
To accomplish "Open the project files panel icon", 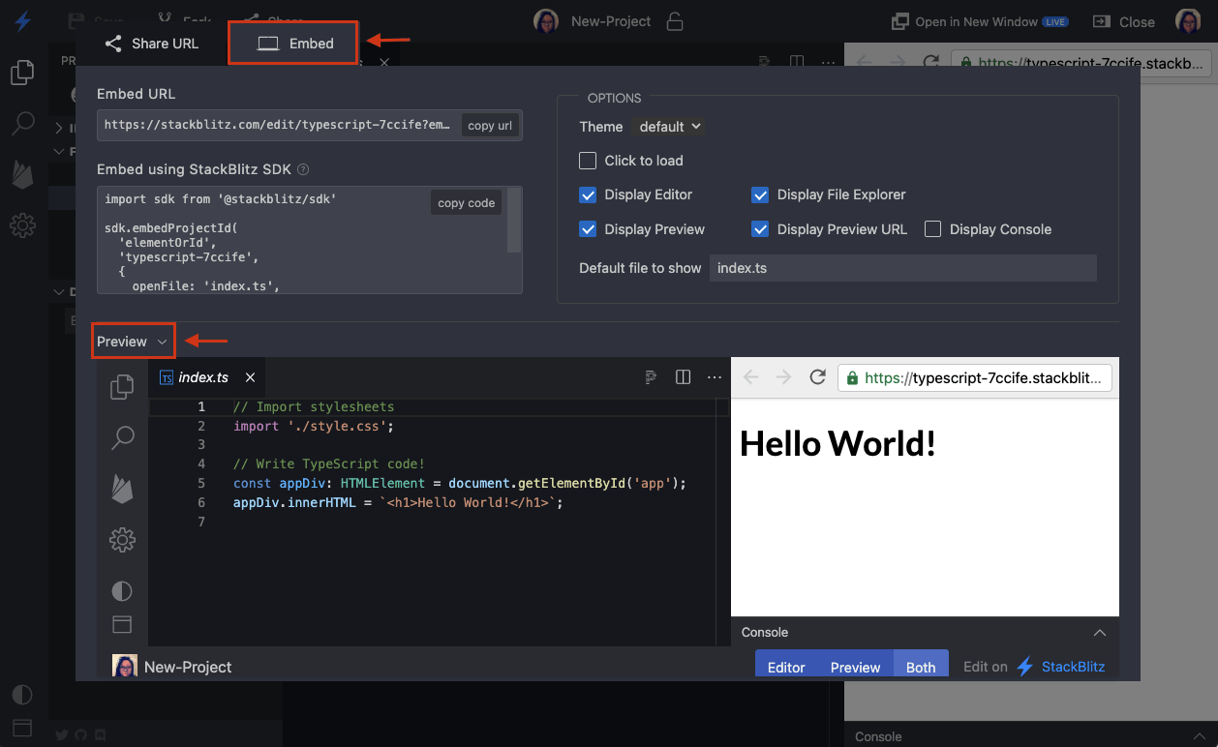I will pyautogui.click(x=122, y=387).
